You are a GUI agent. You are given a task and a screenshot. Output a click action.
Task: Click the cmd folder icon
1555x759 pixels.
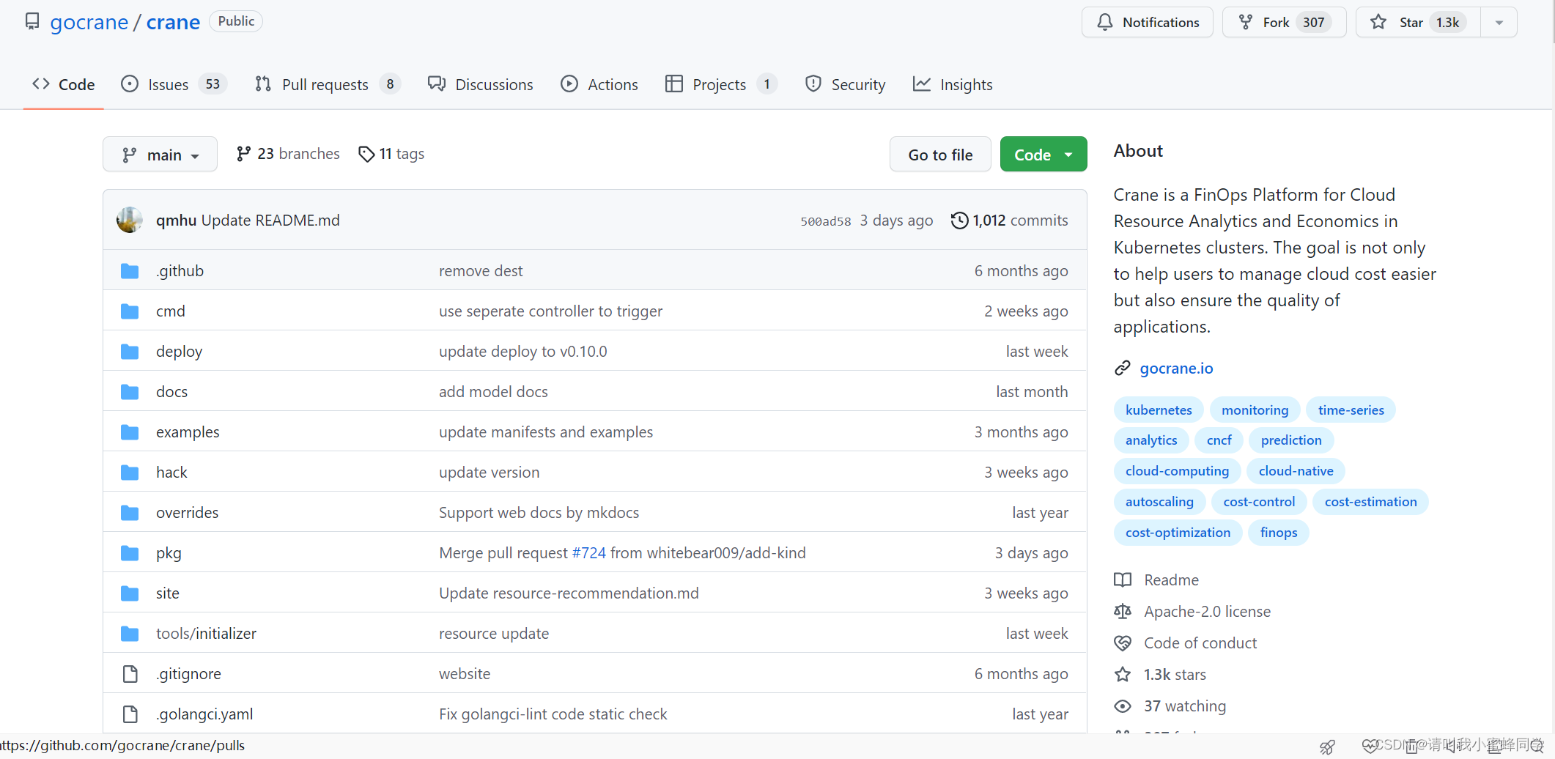[130, 311]
